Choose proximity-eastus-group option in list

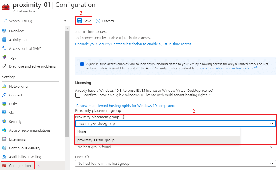[158, 140]
